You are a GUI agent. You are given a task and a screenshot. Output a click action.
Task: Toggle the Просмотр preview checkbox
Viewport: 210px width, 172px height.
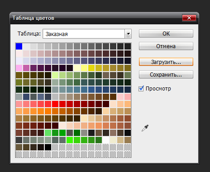(x=141, y=89)
